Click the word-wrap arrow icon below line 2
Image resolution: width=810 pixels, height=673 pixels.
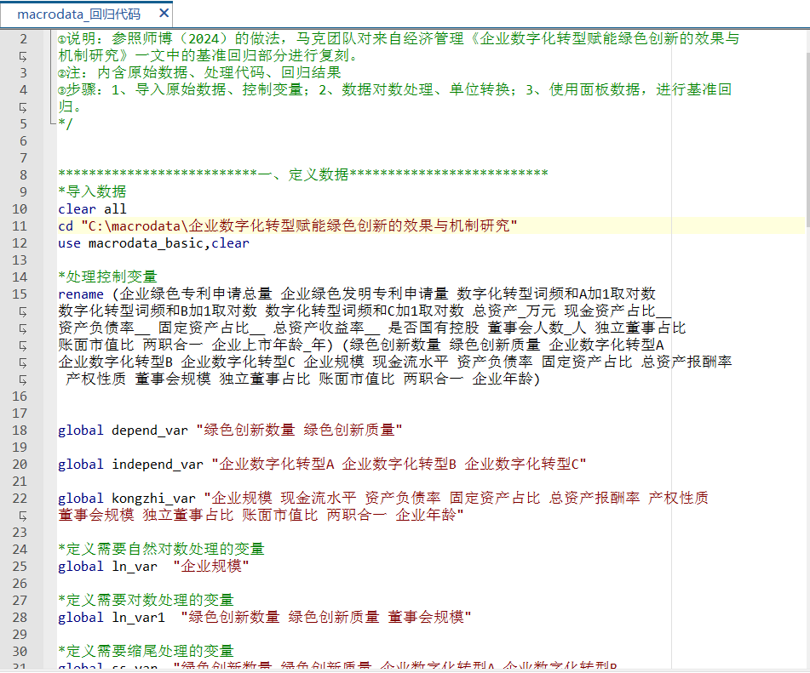click(22, 56)
